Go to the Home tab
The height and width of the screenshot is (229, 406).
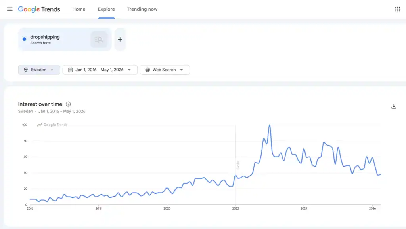79,9
